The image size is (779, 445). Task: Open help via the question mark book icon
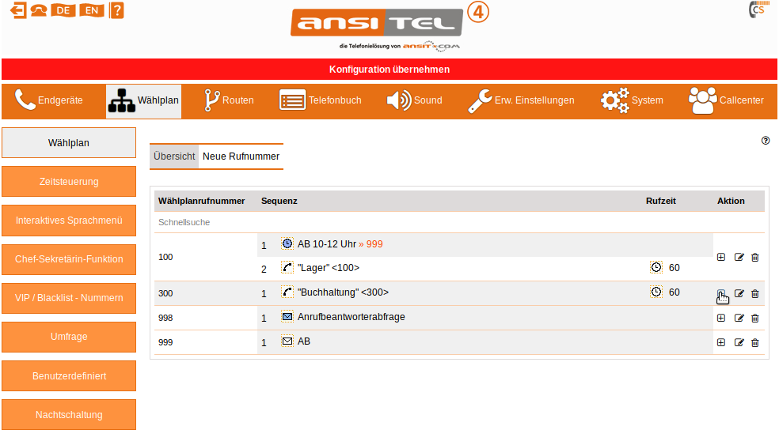pos(116,10)
